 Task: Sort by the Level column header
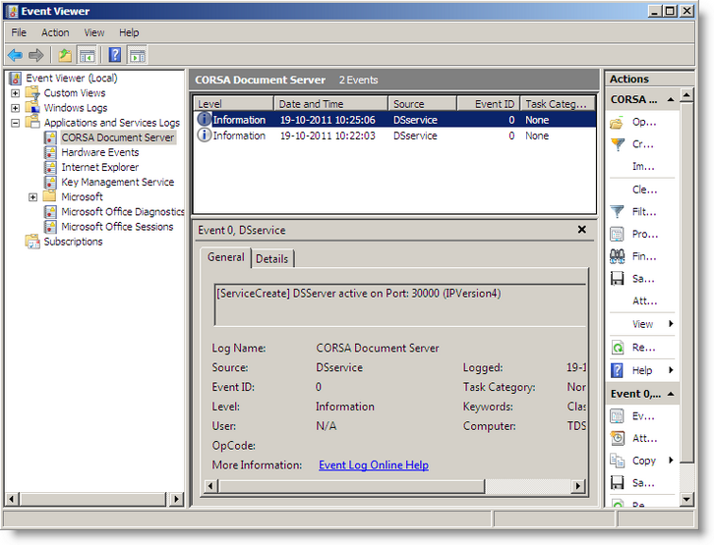[x=234, y=104]
